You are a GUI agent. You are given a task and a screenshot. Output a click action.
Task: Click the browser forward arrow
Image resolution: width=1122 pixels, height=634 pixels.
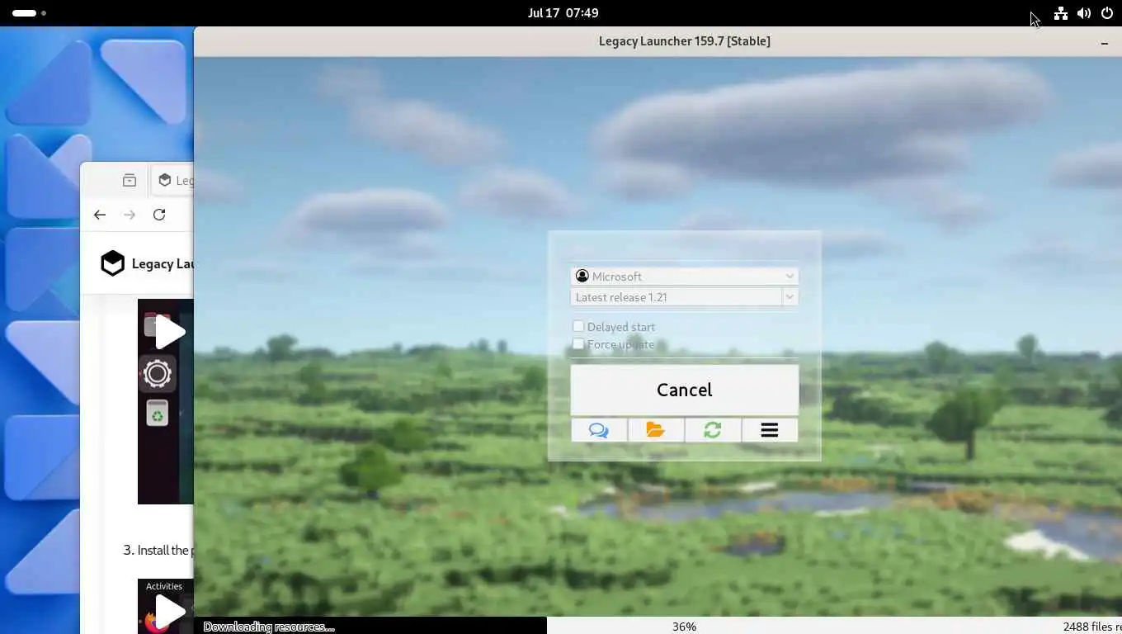(130, 215)
